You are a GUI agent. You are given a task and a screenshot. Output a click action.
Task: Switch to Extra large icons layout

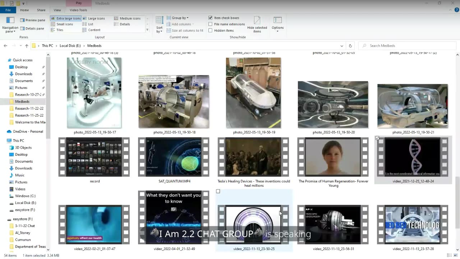point(66,18)
